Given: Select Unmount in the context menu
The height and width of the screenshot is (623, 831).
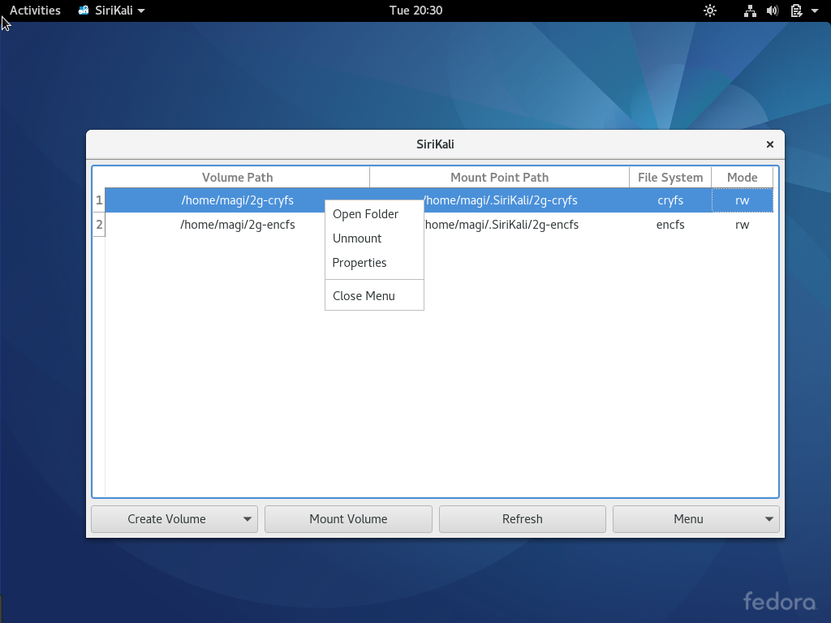Looking at the screenshot, I should 374,238.
